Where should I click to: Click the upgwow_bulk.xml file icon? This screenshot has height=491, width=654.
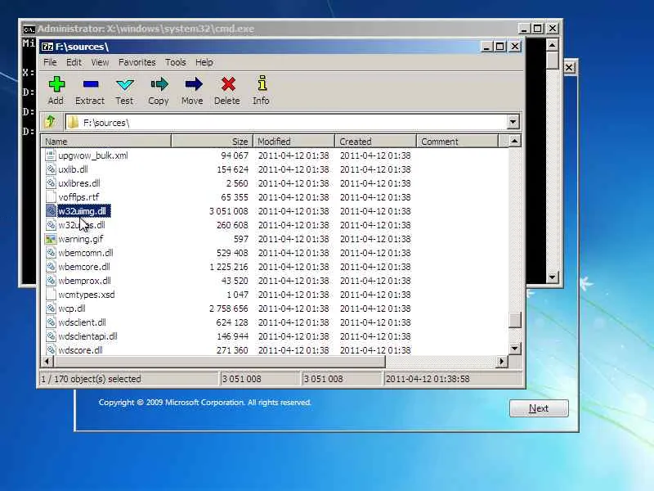point(51,155)
